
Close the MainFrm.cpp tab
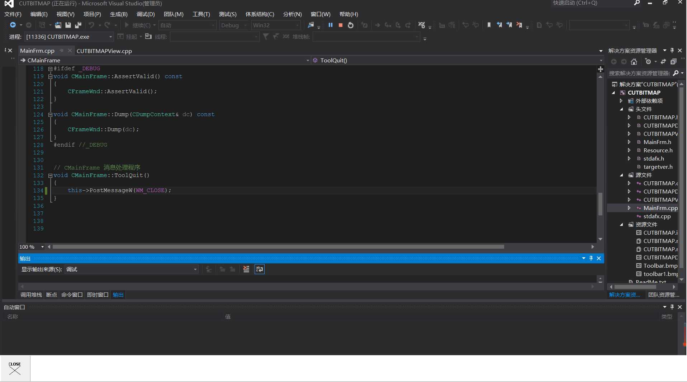[70, 51]
